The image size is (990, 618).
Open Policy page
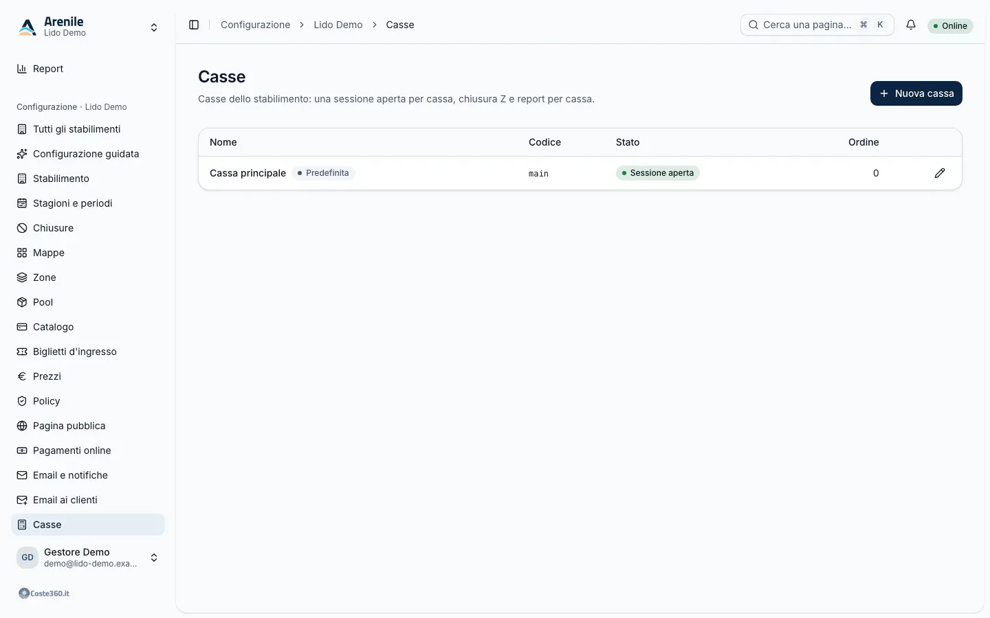click(x=88, y=401)
